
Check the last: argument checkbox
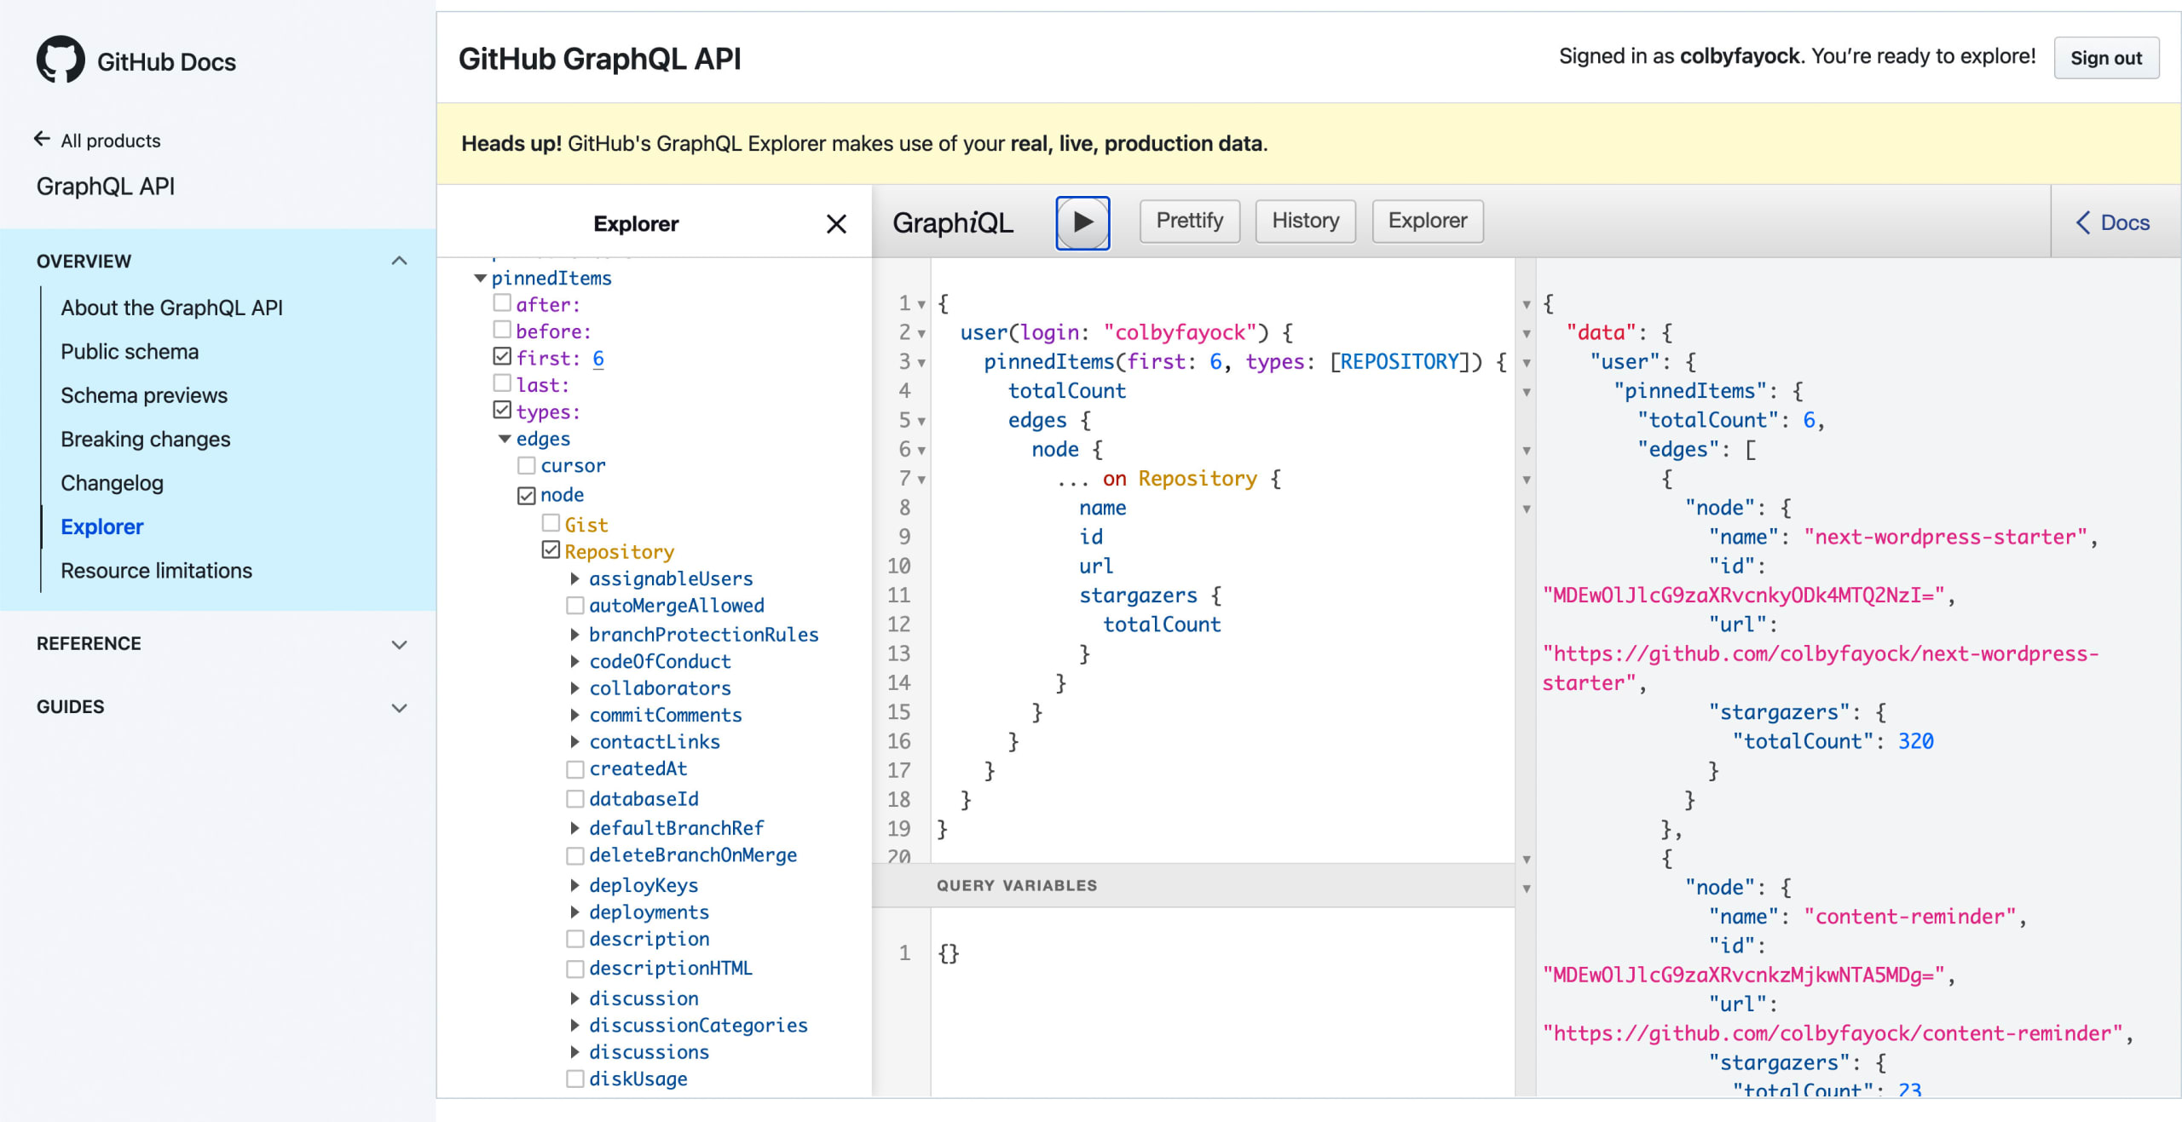[502, 383]
